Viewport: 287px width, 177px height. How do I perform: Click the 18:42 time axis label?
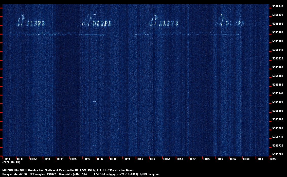pos(33,159)
